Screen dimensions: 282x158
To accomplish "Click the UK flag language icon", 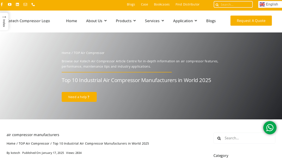I will (x=262, y=4).
